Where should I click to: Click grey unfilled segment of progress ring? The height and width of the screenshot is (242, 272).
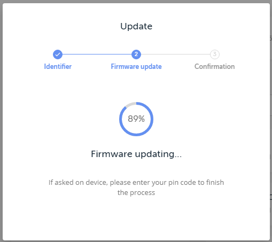click(x=130, y=104)
